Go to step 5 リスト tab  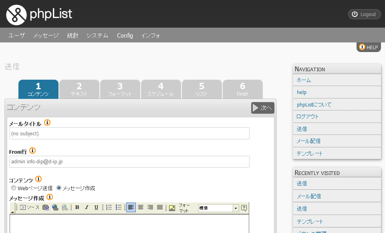coord(202,89)
